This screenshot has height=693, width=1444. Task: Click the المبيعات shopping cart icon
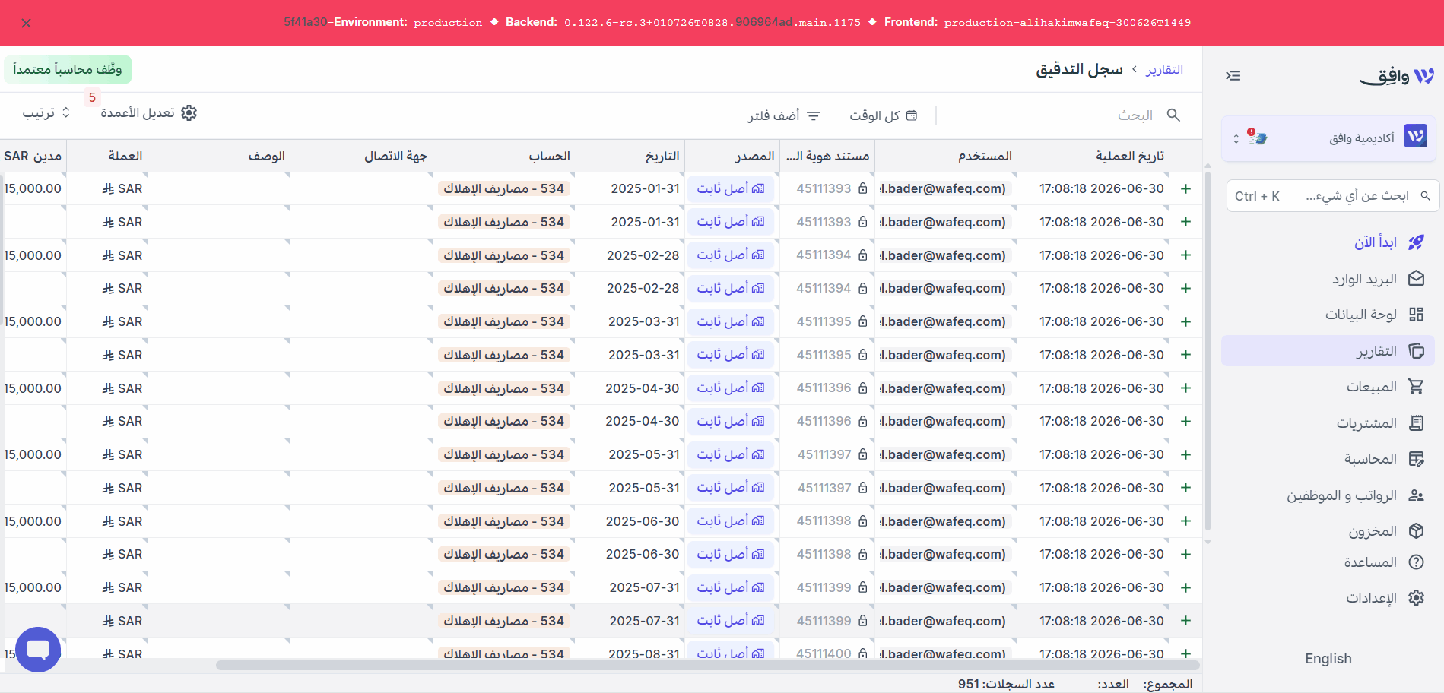tap(1416, 387)
